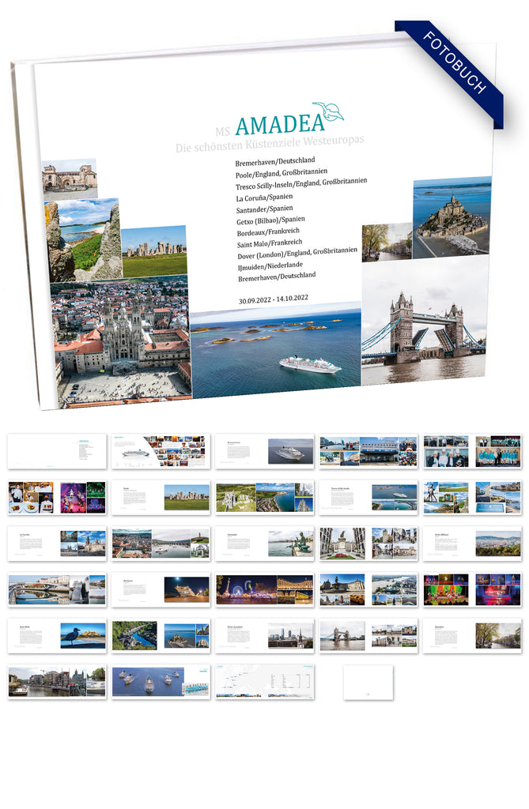
Task: Click the Stonehenge photo on the cover
Action: click(x=154, y=250)
